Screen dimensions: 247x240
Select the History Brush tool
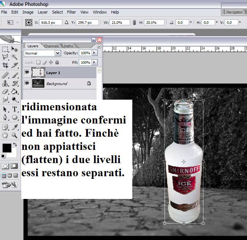coord(15,83)
